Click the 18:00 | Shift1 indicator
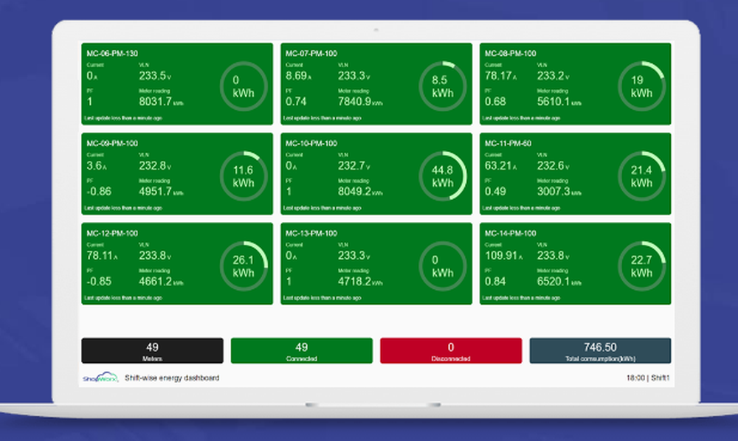 pyautogui.click(x=648, y=378)
